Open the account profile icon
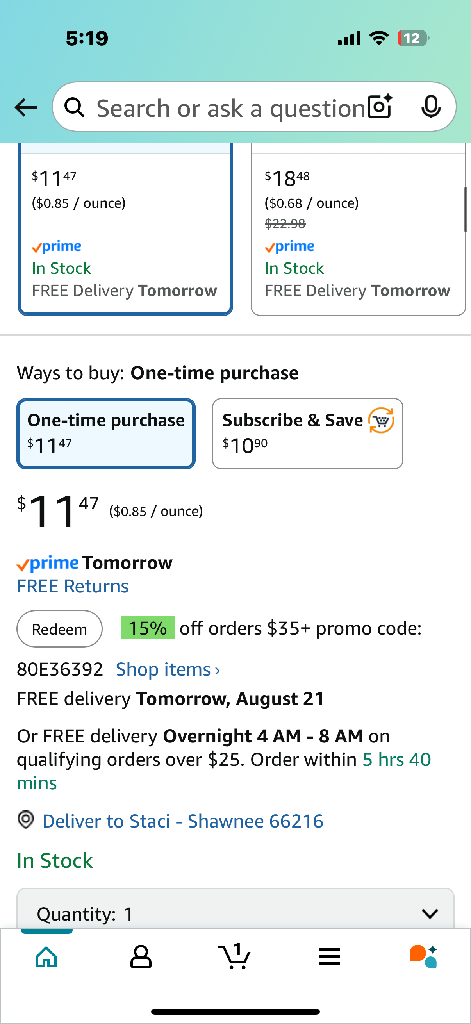 [x=141, y=956]
